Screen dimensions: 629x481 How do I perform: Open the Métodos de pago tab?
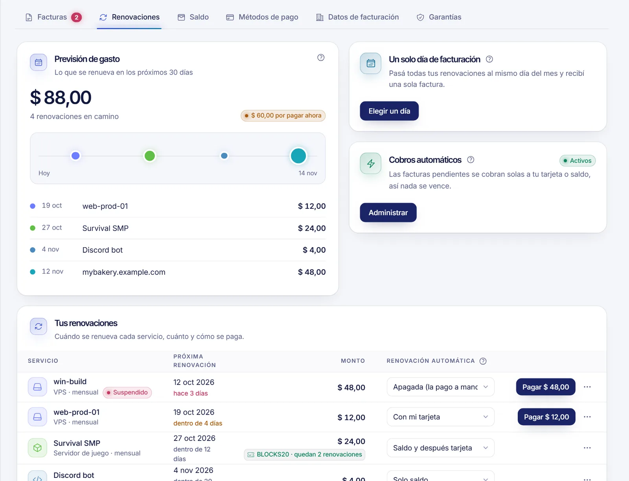pyautogui.click(x=262, y=17)
